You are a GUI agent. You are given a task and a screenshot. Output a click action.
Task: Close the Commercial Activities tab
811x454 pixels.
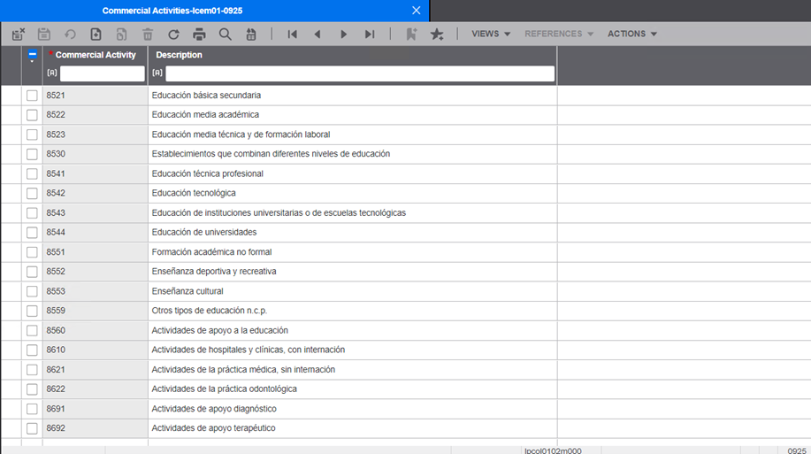click(417, 11)
